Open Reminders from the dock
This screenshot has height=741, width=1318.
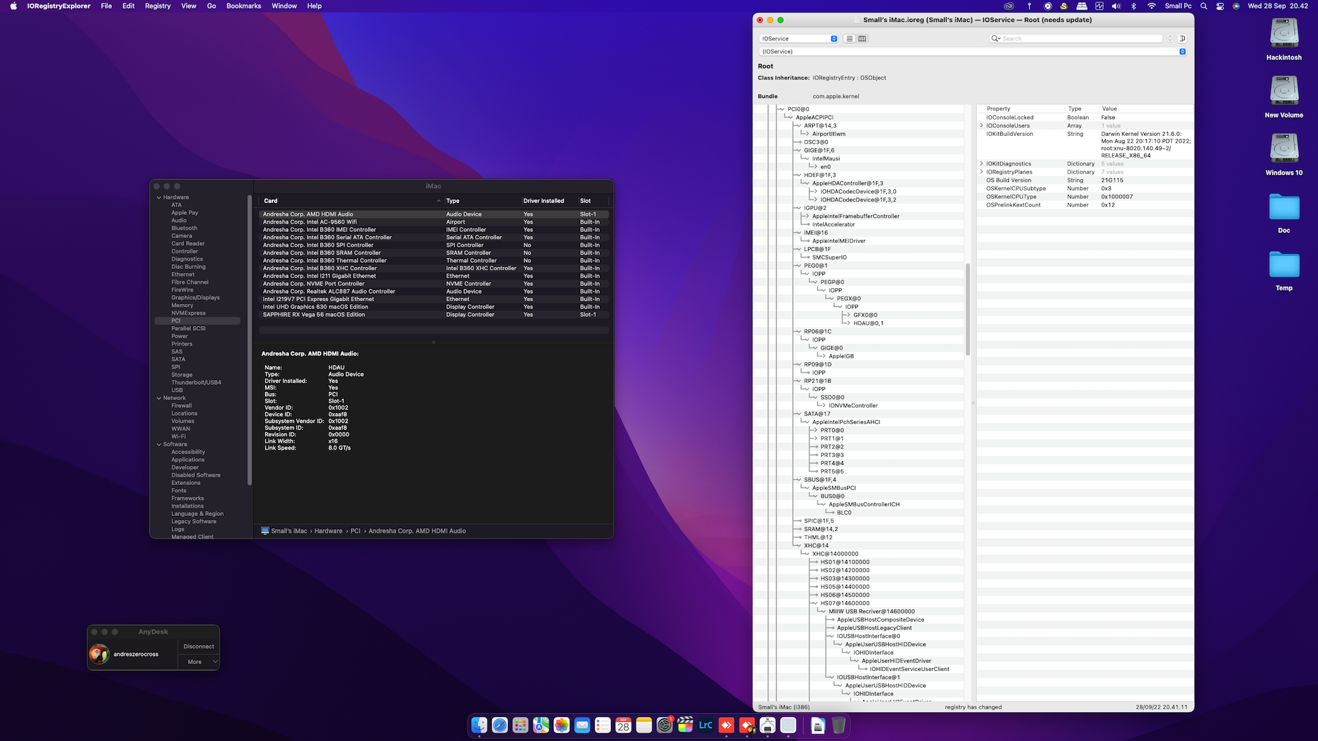pyautogui.click(x=603, y=725)
